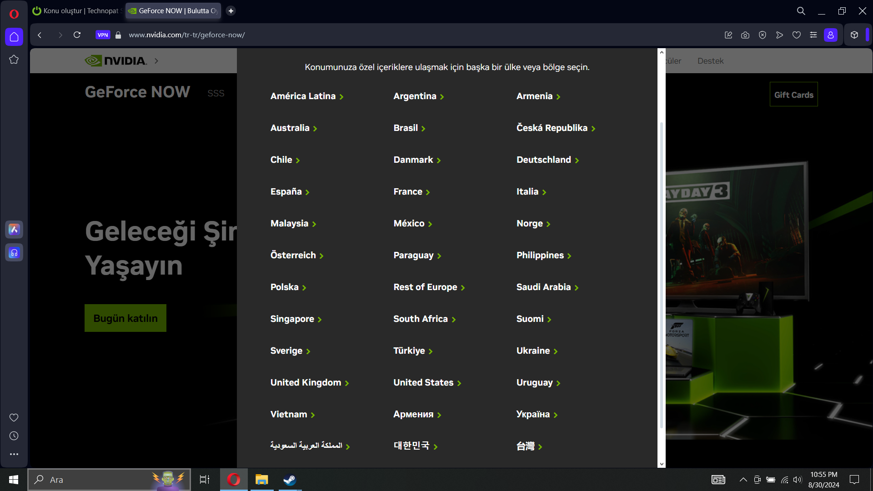Screen dimensions: 873x491
Task: Reload the page with refresh button
Action: click(77, 35)
